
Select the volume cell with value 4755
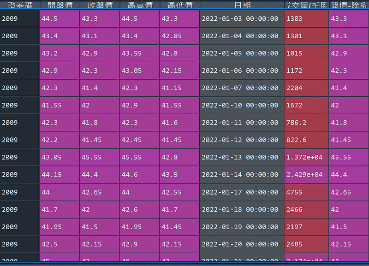[306, 192]
